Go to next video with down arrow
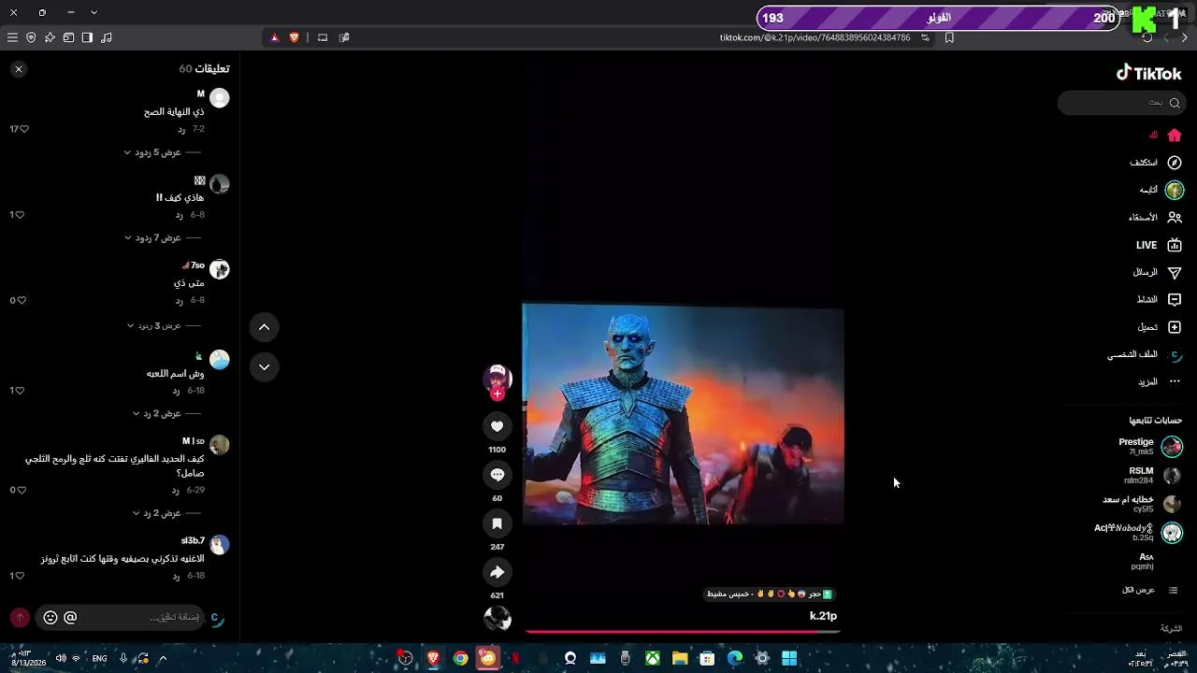Screen dimensions: 1197x673 tap(264, 366)
